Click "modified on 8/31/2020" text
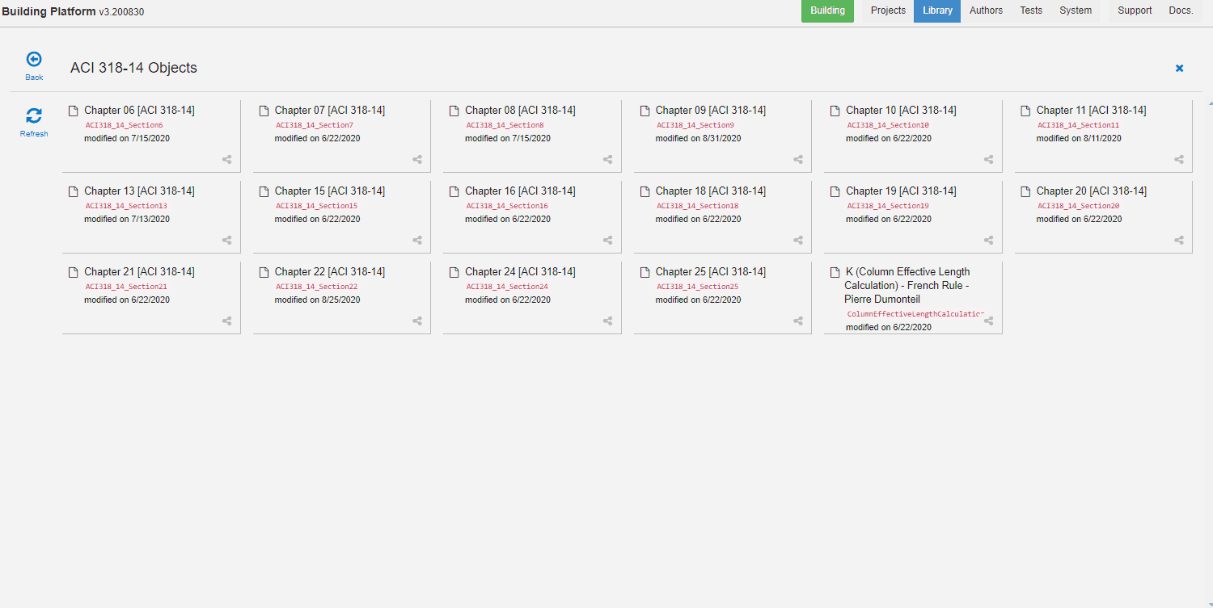 698,139
